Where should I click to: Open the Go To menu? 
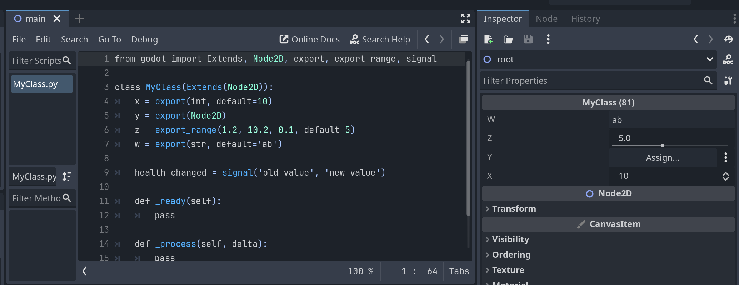pos(110,39)
